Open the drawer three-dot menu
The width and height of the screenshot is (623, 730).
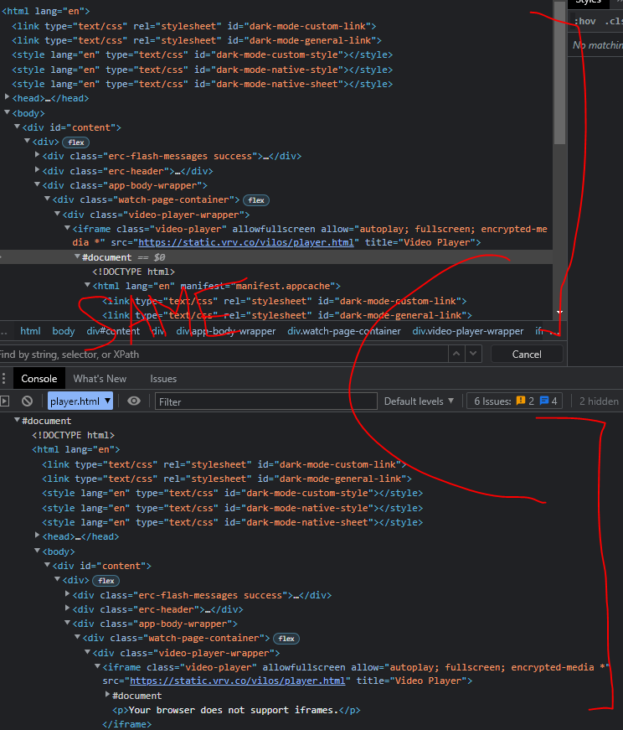tap(3, 379)
